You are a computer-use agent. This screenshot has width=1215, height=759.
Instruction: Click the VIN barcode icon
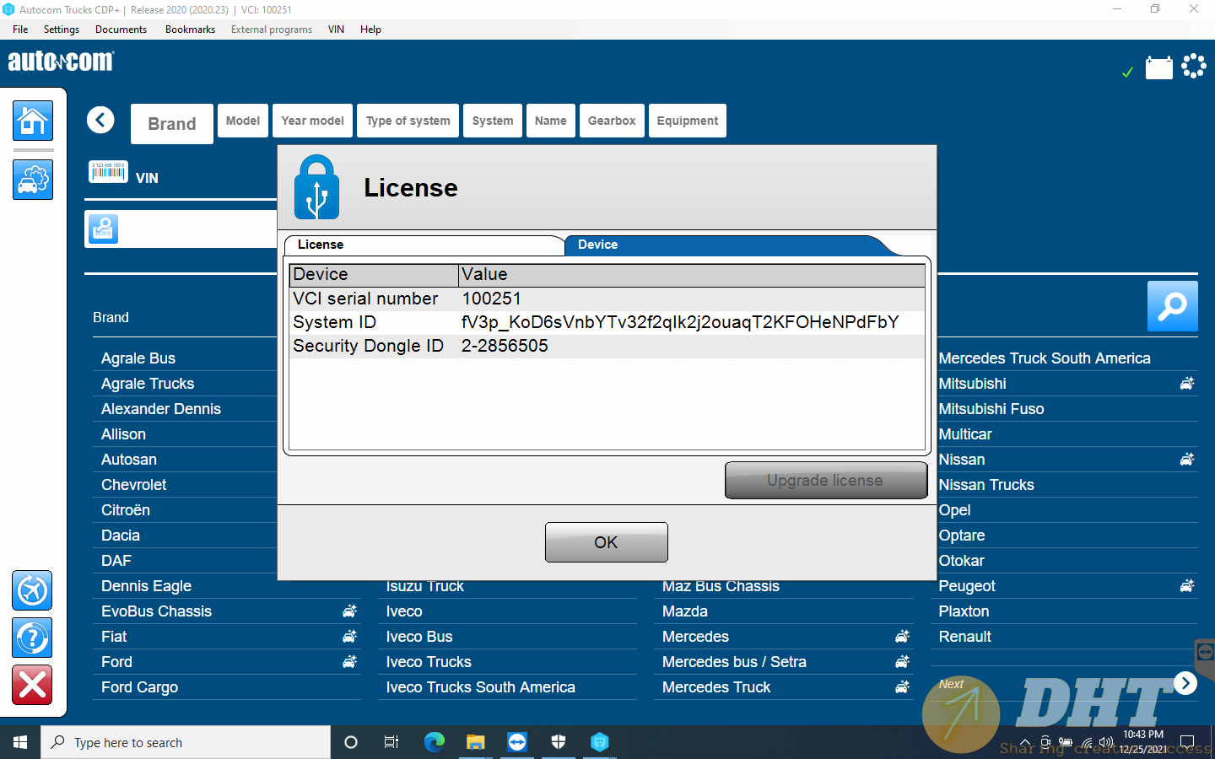[108, 172]
